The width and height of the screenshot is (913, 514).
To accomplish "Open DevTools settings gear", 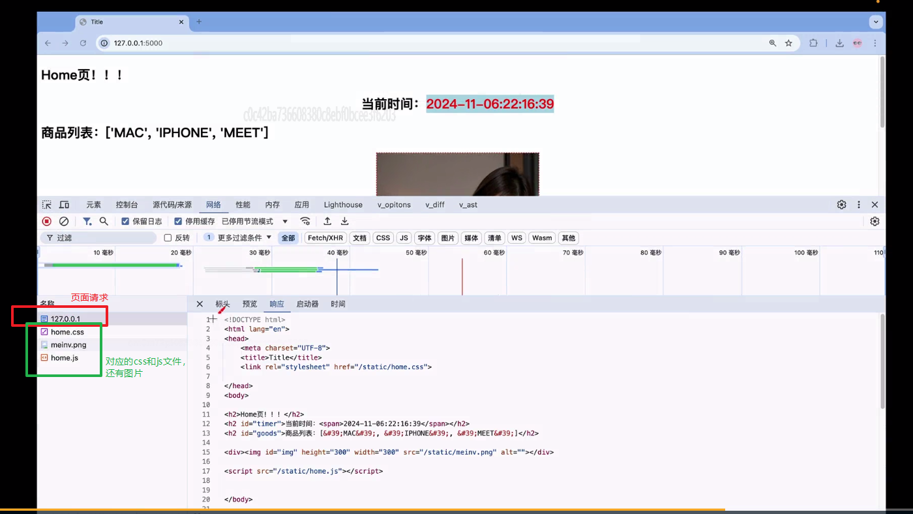I will click(842, 205).
